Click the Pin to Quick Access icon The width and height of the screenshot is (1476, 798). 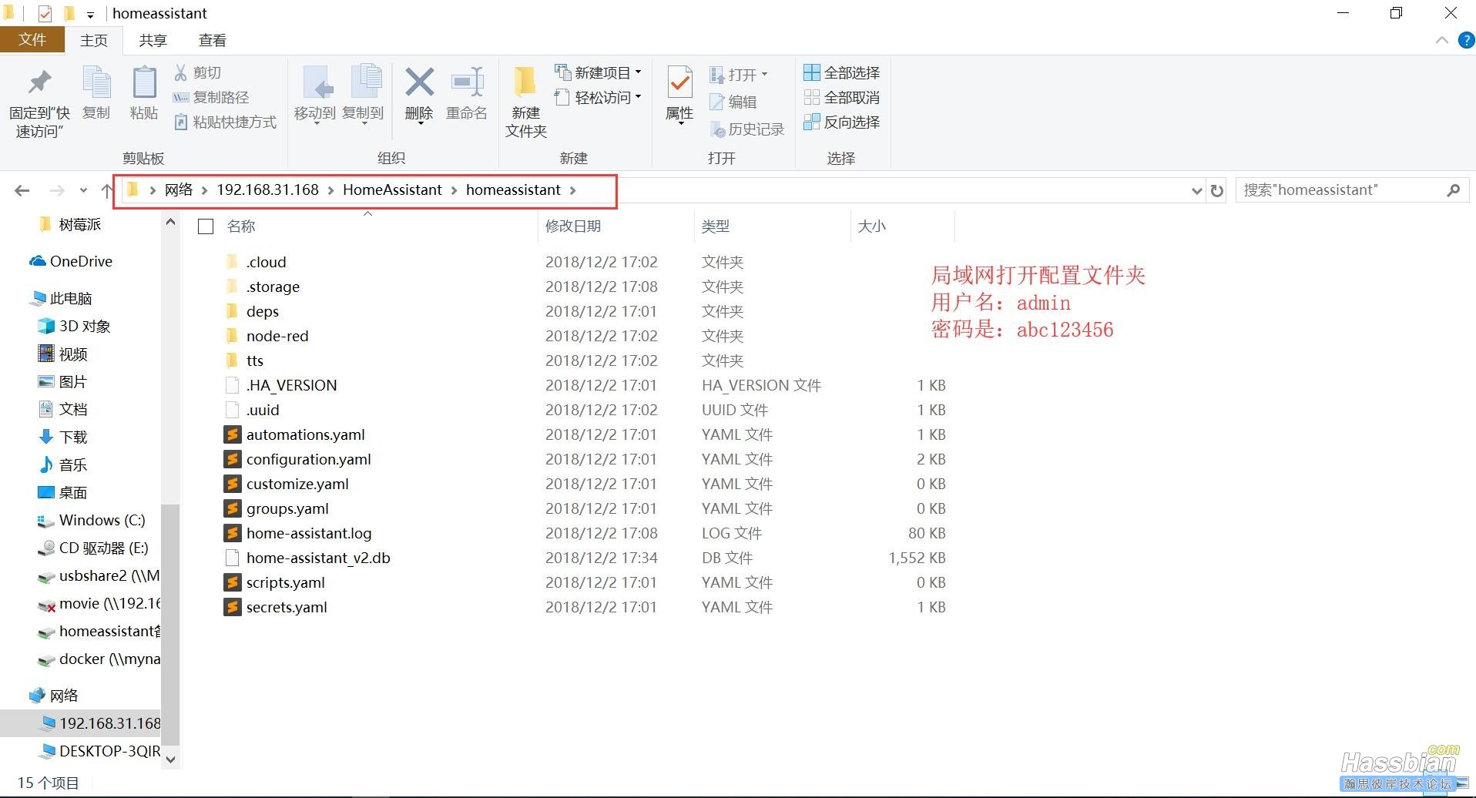(x=39, y=83)
